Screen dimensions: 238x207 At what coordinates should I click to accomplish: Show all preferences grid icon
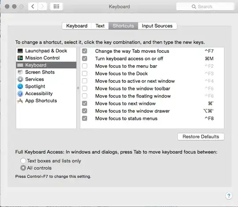[56, 6]
